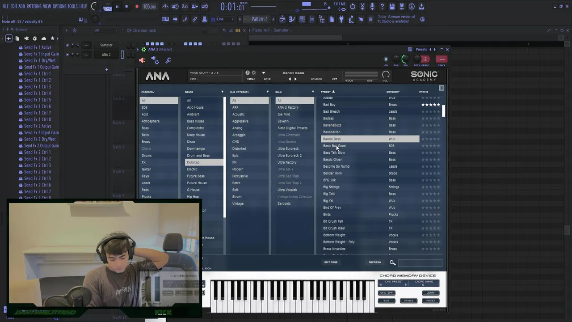Open the audio editor scissors icon

coord(362,7)
